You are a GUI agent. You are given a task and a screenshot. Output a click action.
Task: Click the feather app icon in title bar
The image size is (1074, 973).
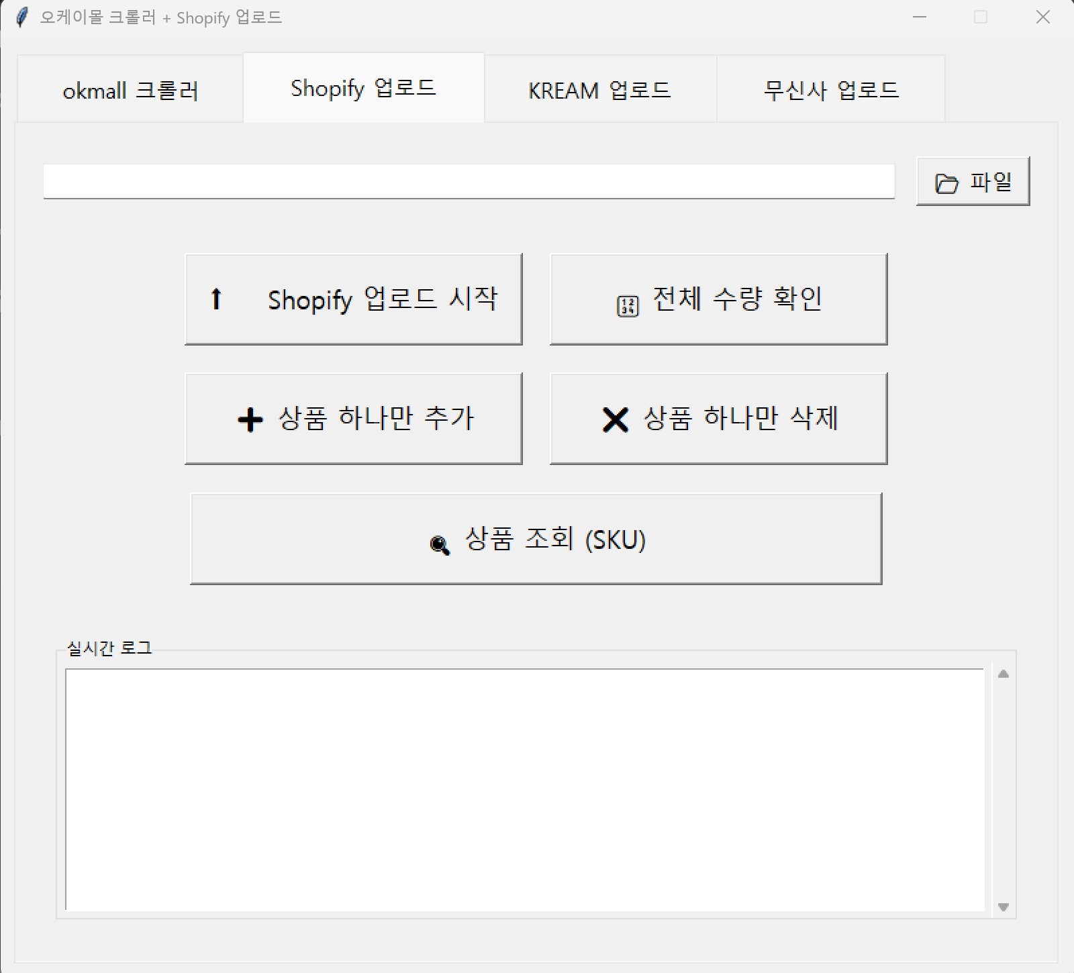click(21, 17)
